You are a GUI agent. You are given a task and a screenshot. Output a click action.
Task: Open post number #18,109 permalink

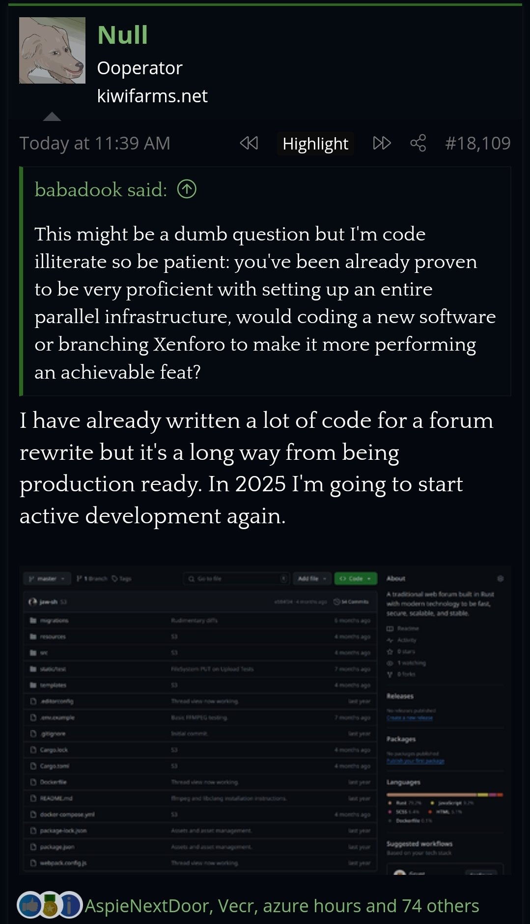(x=477, y=143)
